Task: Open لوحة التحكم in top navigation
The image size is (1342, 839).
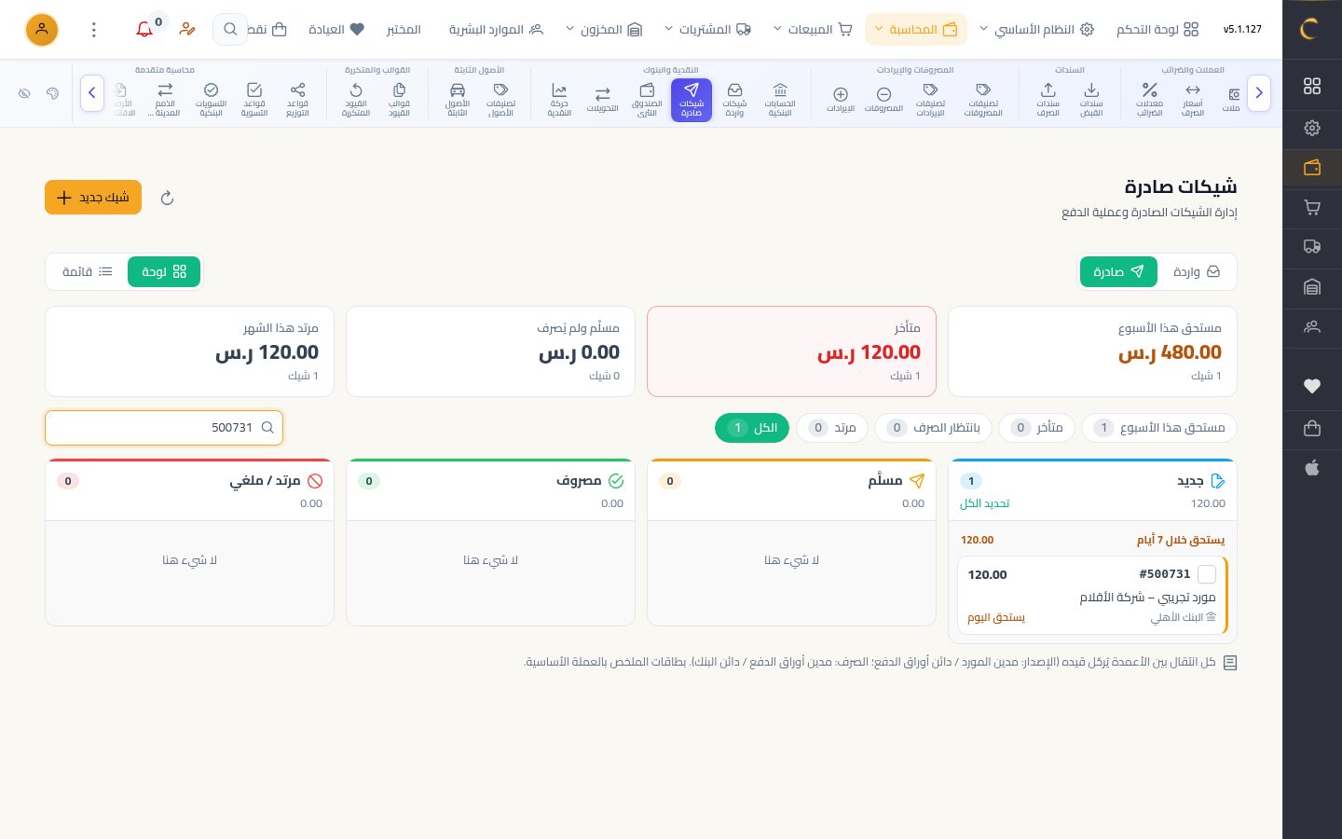Action: (1157, 30)
